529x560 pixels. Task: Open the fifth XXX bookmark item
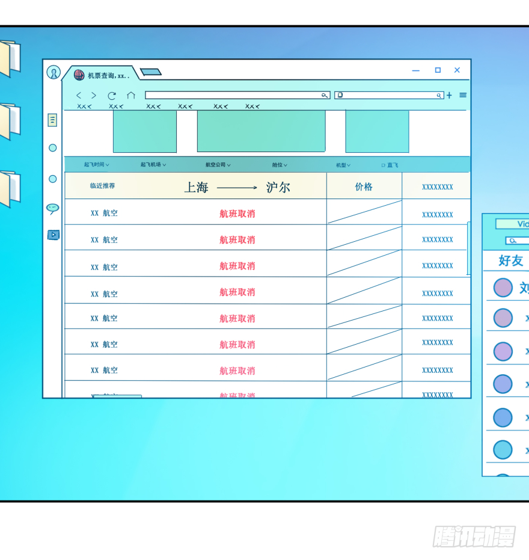[x=221, y=106]
